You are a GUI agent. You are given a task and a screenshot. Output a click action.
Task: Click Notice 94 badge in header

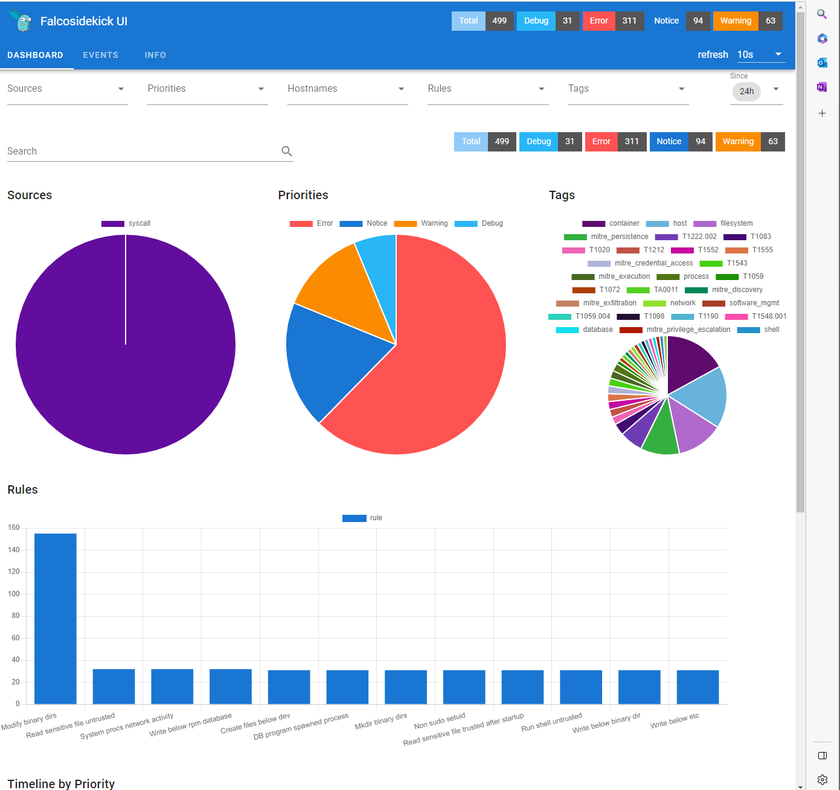coord(679,21)
